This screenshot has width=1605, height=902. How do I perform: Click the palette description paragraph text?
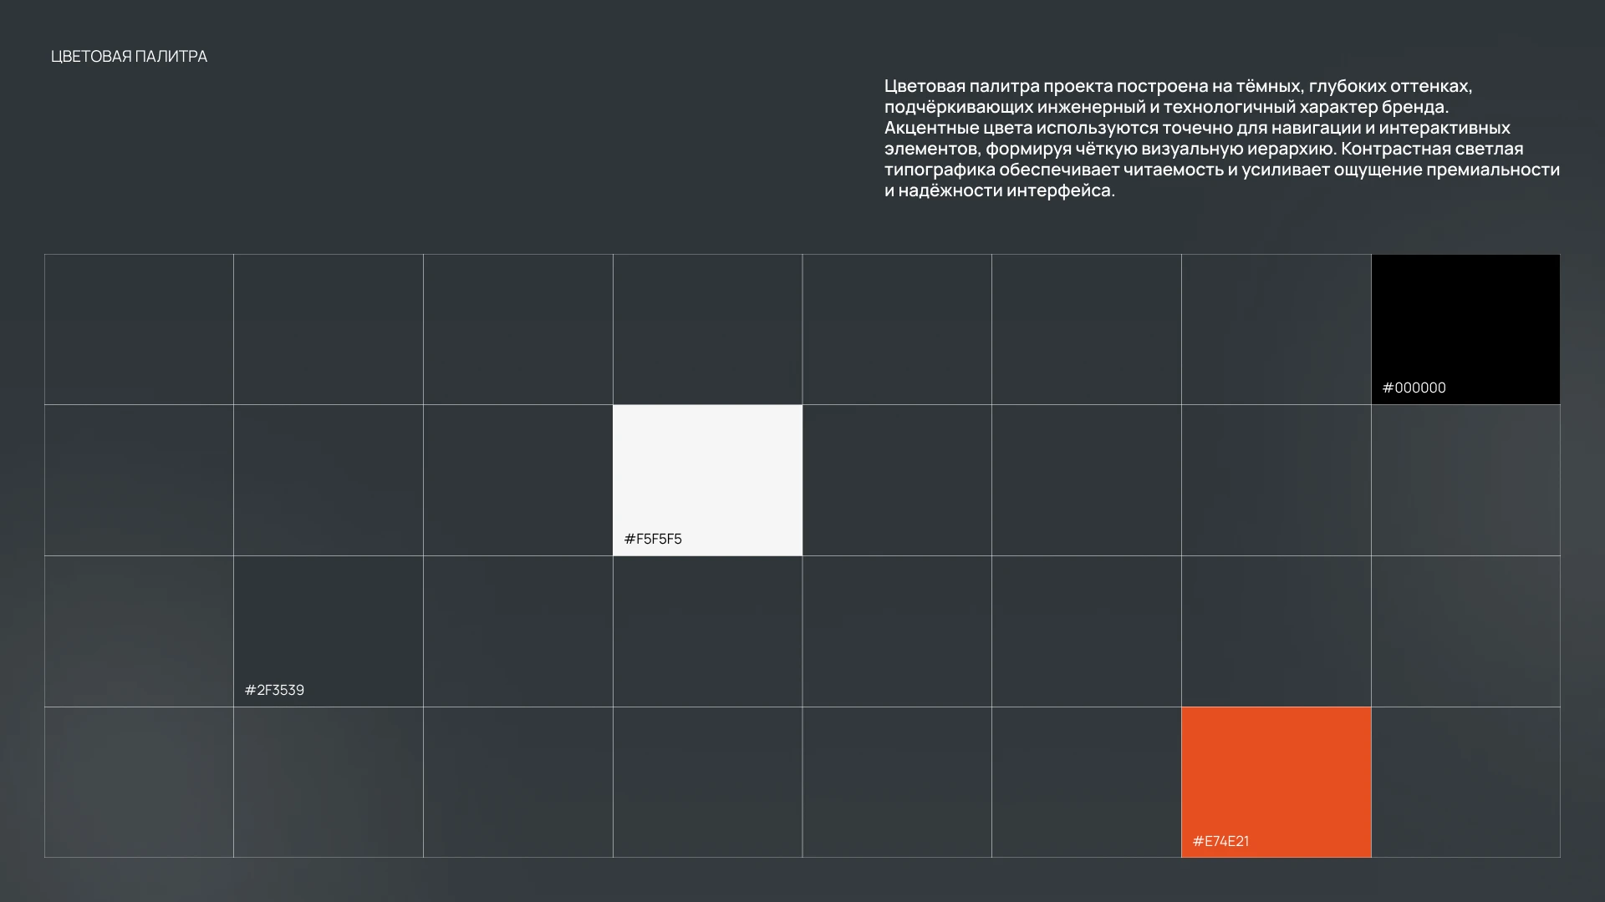[1220, 138]
